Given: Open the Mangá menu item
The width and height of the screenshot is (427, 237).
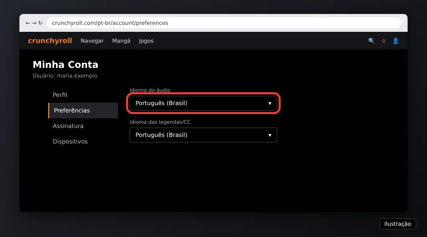Looking at the screenshot, I should coord(121,41).
